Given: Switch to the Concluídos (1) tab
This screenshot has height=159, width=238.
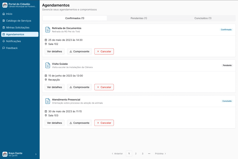Looking at the screenshot, I should pyautogui.click(x=203, y=18).
